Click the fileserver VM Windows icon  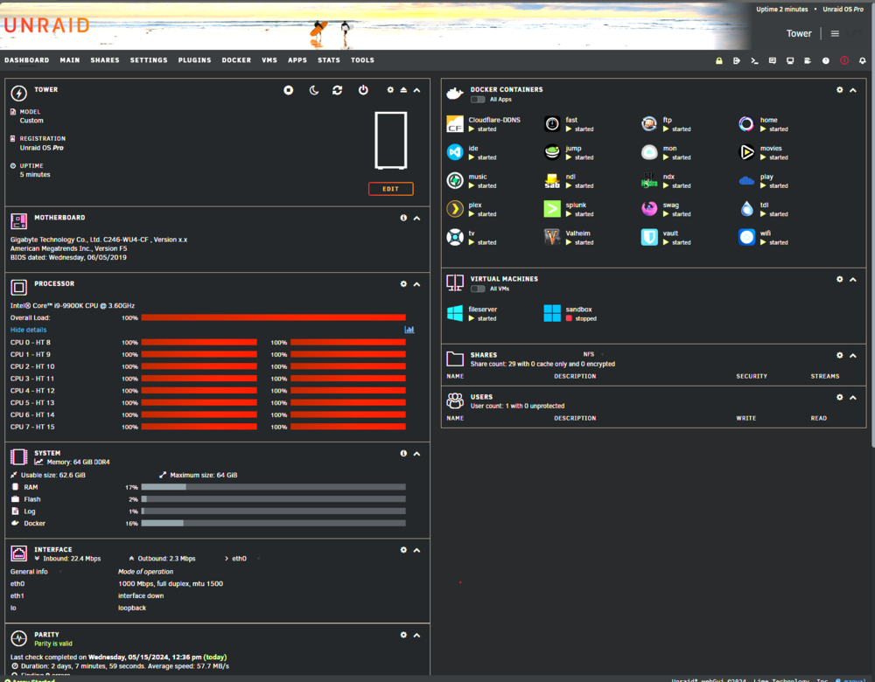455,313
